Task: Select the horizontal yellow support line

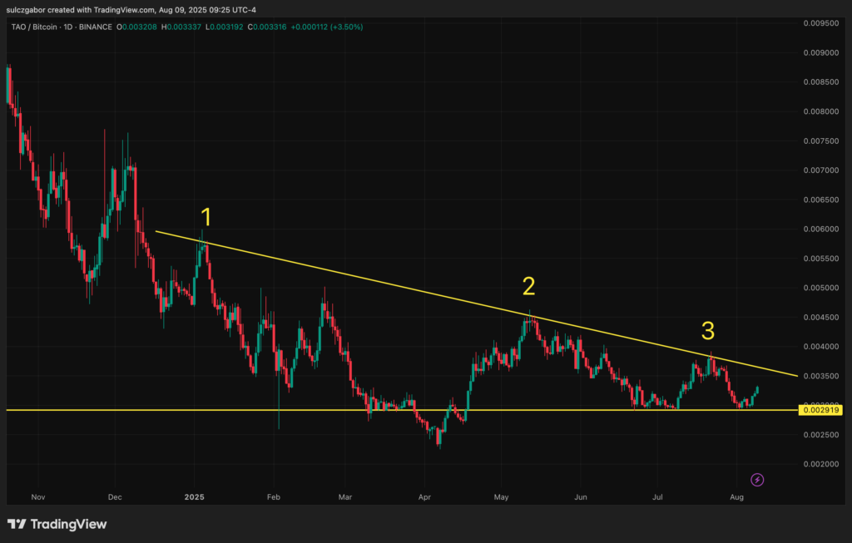Action: [402, 410]
